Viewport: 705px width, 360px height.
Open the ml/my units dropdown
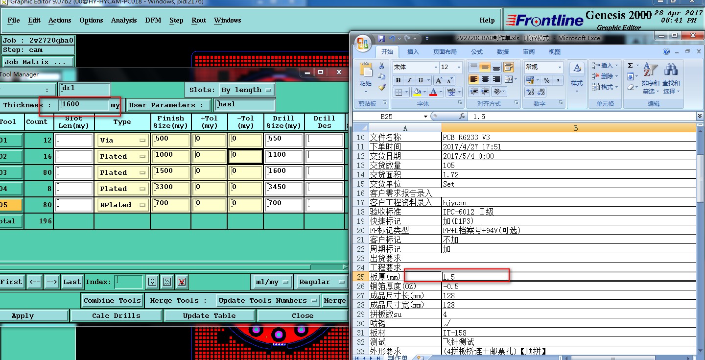click(x=271, y=282)
